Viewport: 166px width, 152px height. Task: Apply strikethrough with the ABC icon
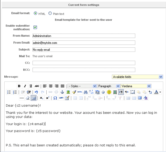[37, 86]
